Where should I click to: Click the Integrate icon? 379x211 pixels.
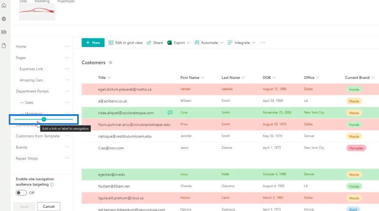(230, 42)
